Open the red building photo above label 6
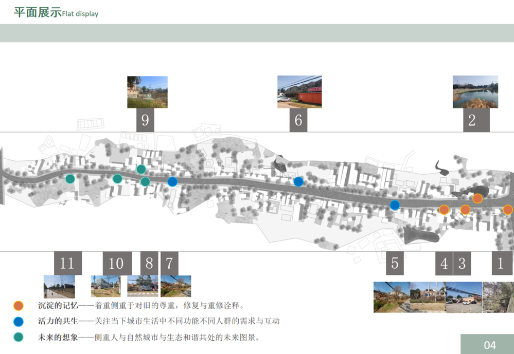The image size is (514, 354). point(299,91)
